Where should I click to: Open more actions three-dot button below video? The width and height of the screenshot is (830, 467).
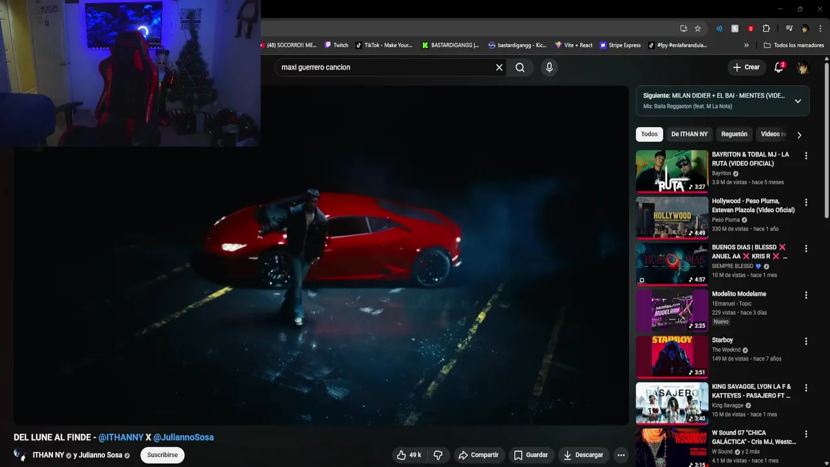621,455
